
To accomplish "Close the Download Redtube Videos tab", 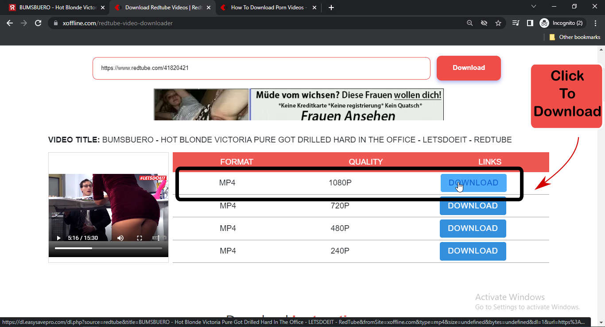I will [209, 8].
